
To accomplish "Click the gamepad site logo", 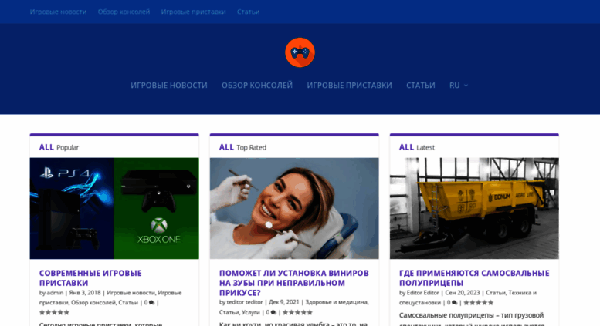I will pos(300,52).
